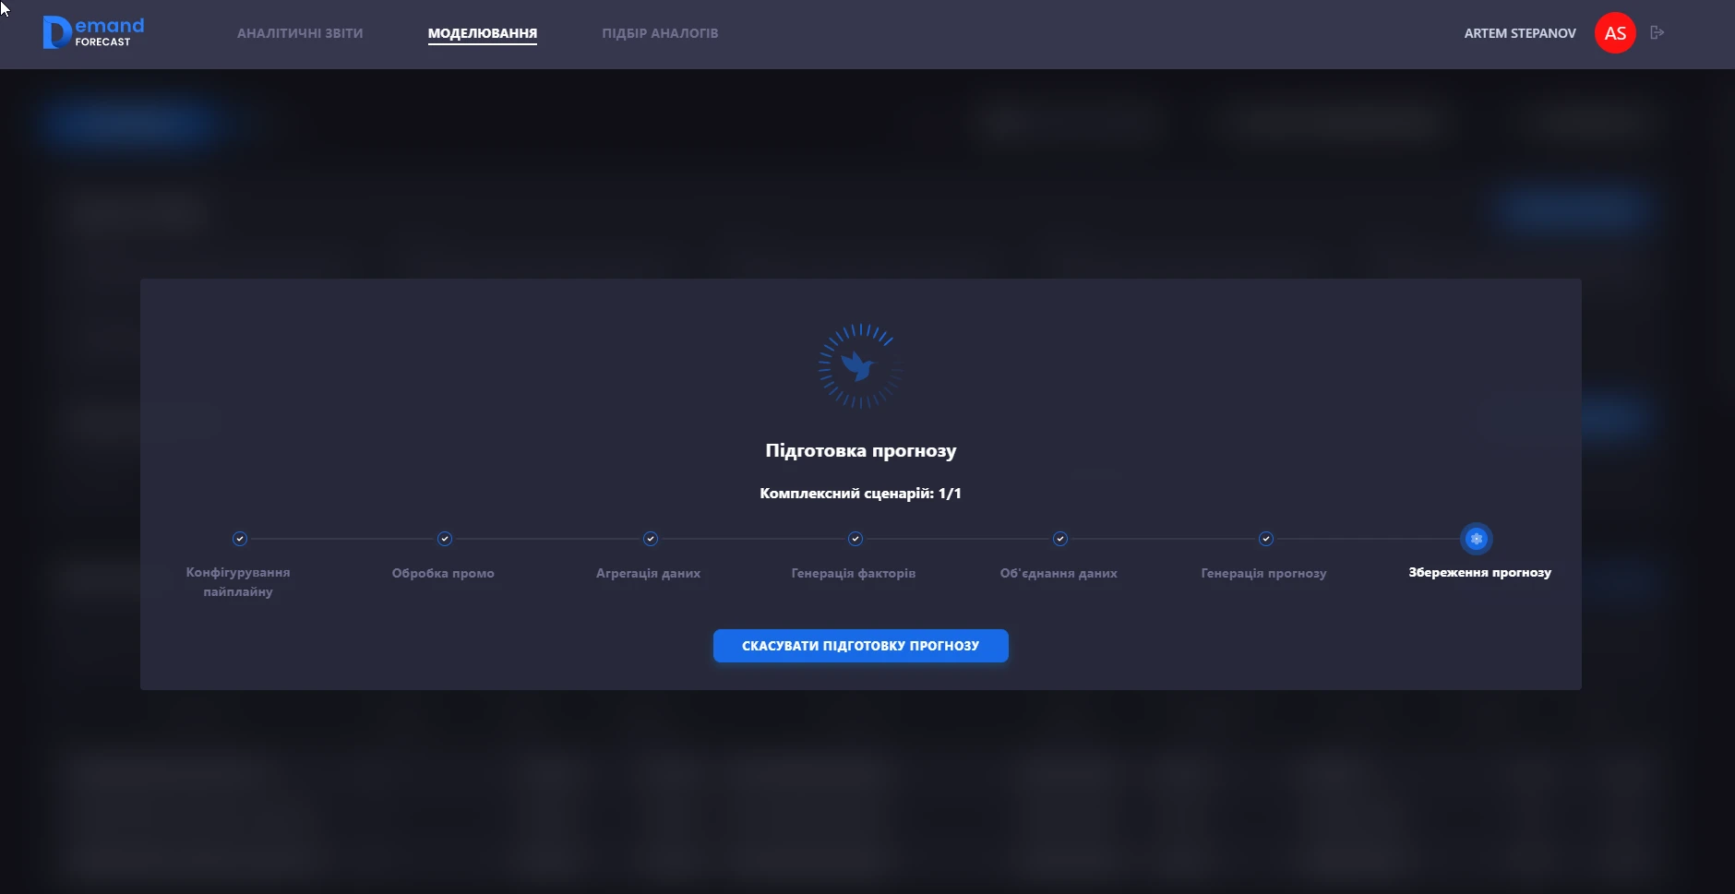
Task: Click the Агрегація даних step checkmark
Action: pyautogui.click(x=651, y=539)
